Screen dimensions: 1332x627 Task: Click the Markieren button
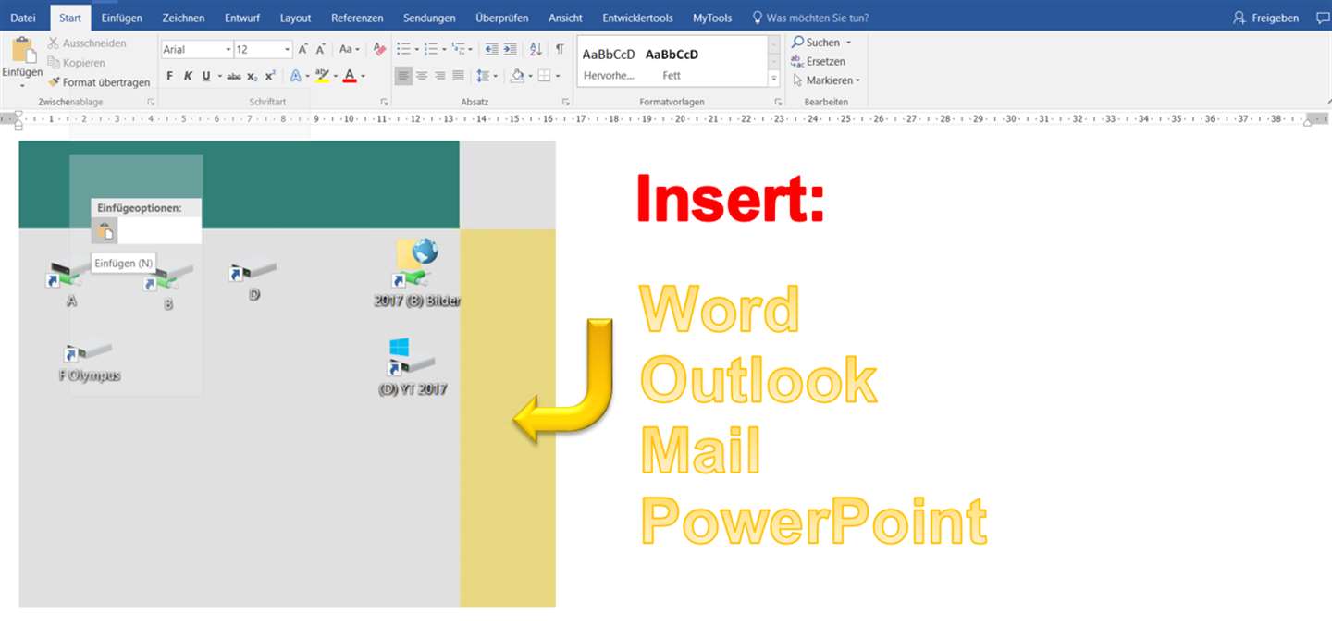(x=826, y=80)
